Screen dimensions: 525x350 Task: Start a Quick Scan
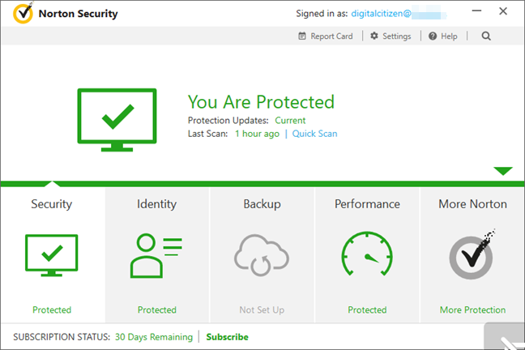point(314,134)
